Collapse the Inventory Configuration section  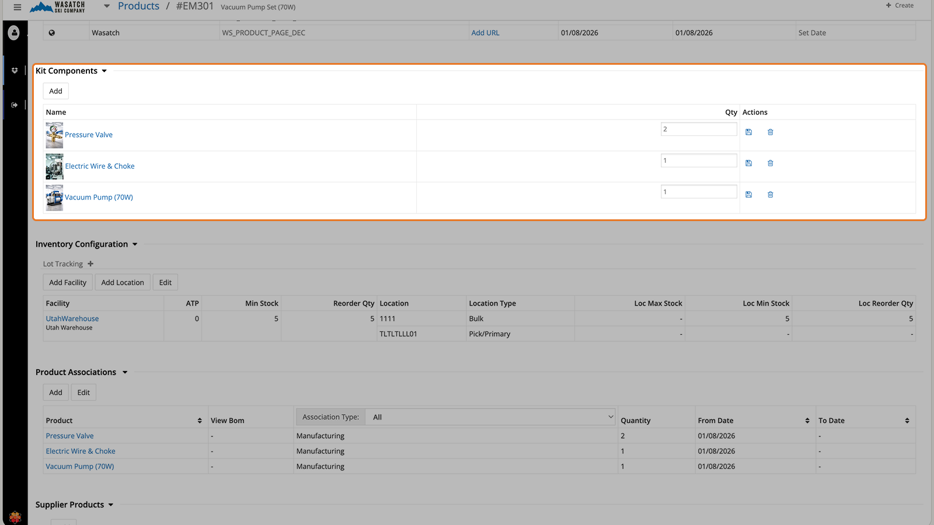pyautogui.click(x=135, y=244)
